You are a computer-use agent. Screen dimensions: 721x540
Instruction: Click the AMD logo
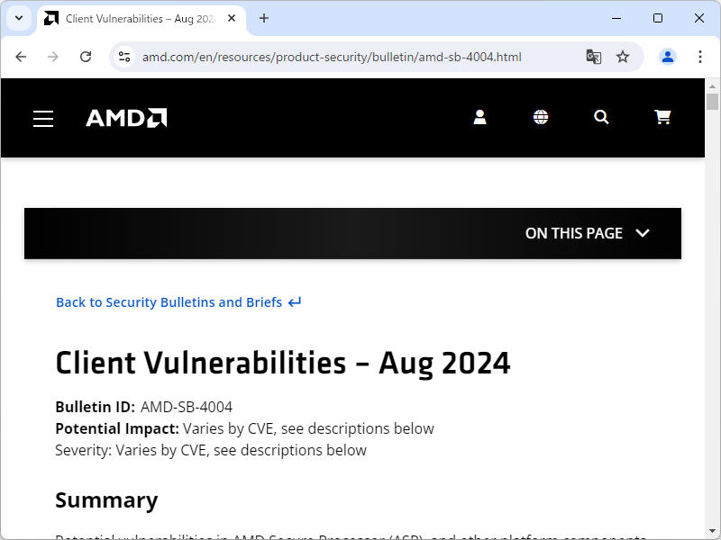tap(126, 118)
